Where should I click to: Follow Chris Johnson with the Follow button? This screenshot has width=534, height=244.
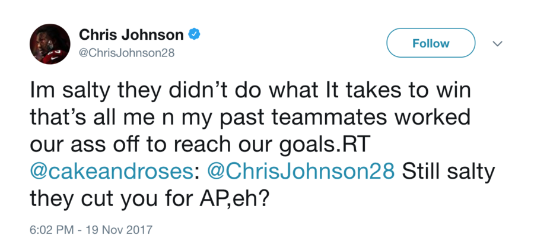tap(431, 43)
